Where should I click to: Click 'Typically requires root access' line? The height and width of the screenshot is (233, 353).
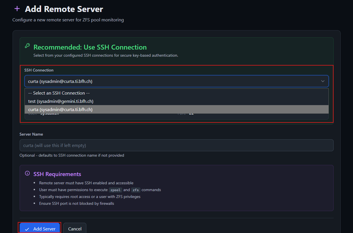(90, 197)
